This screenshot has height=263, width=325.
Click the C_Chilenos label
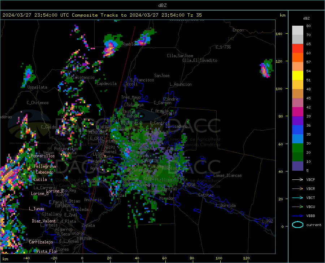coord(38,103)
